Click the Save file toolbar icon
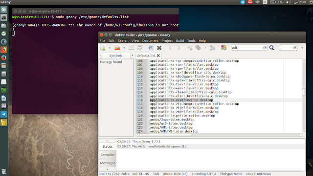313x176 pixels. point(132,48)
